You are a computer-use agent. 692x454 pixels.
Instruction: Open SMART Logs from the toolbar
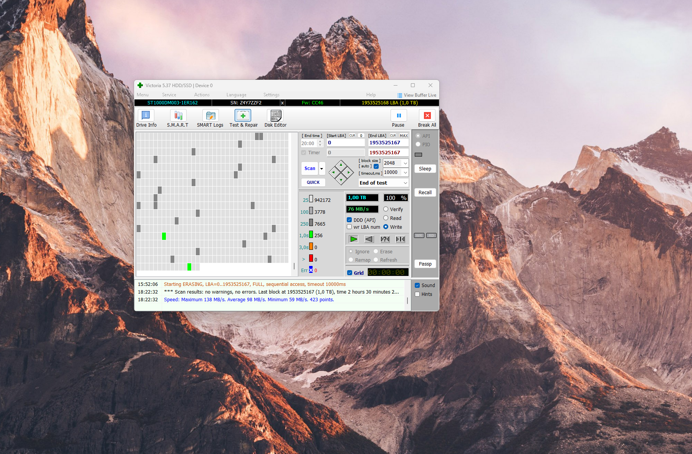tap(210, 118)
